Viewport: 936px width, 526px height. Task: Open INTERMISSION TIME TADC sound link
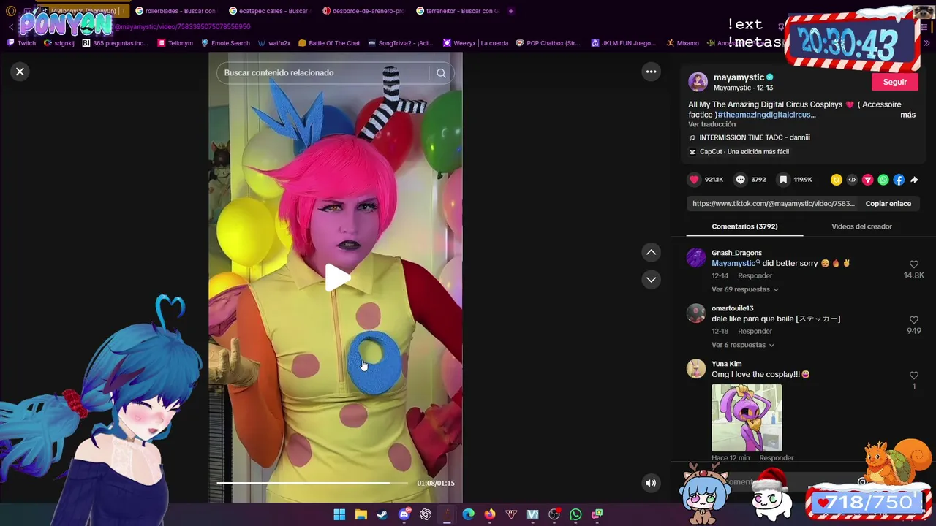pyautogui.click(x=754, y=137)
